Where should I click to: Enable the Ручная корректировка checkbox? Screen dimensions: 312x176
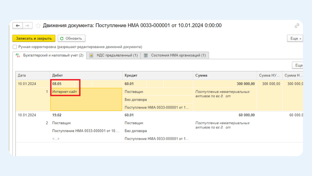(15, 47)
